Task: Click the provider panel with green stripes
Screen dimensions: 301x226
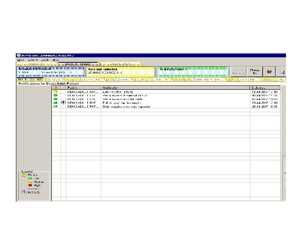Action: [193, 72]
